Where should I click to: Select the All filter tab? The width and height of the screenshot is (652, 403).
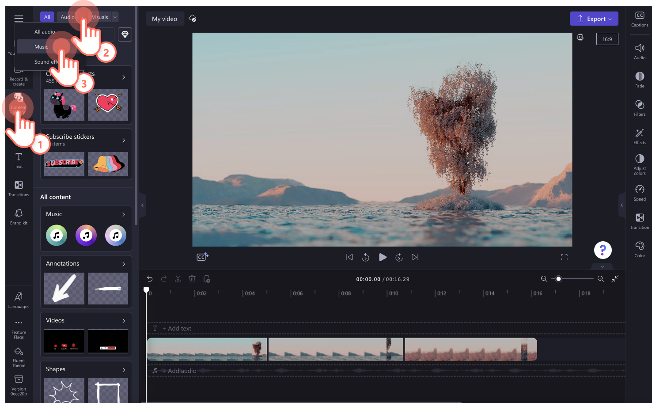pos(47,17)
